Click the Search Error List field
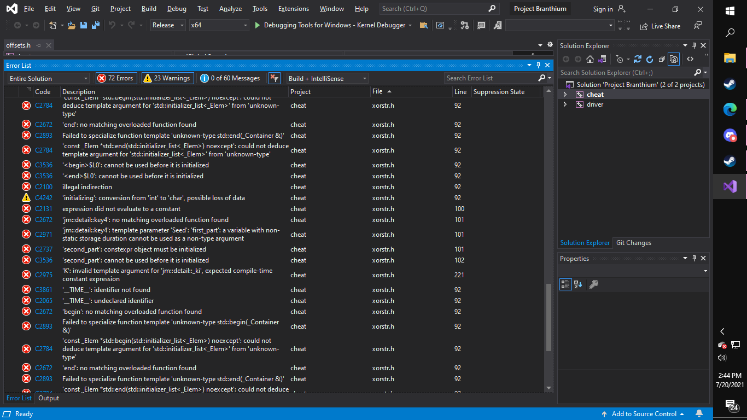The width and height of the screenshot is (747, 420). pyautogui.click(x=490, y=78)
